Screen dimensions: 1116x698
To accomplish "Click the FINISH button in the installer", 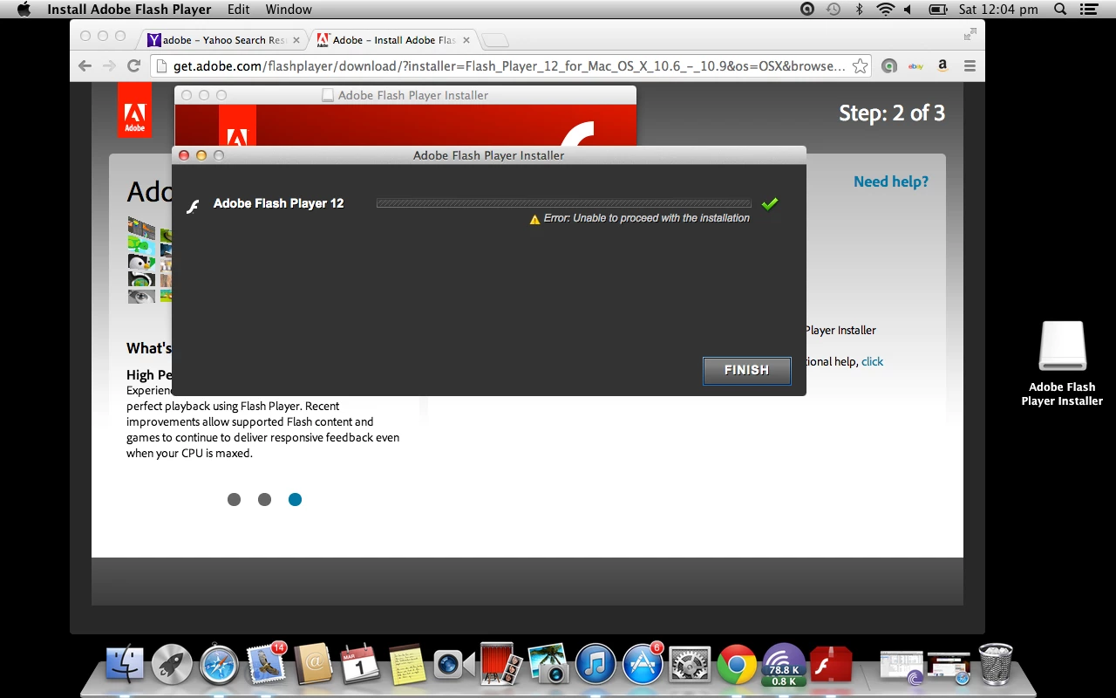I will click(x=746, y=370).
